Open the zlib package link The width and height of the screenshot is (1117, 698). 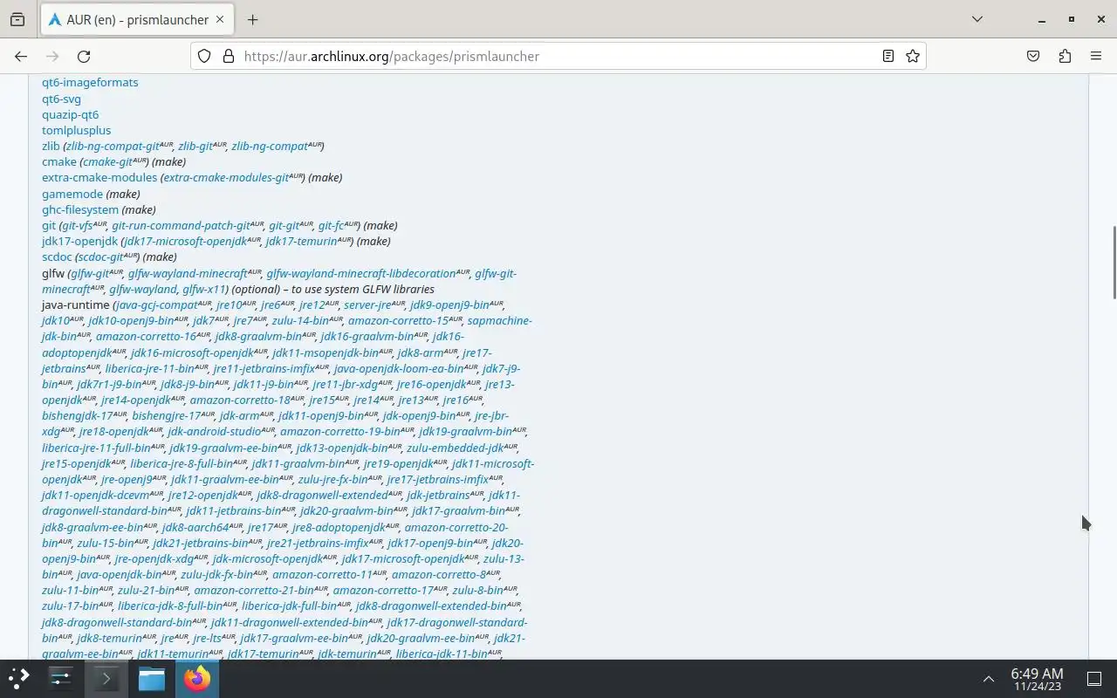(51, 146)
